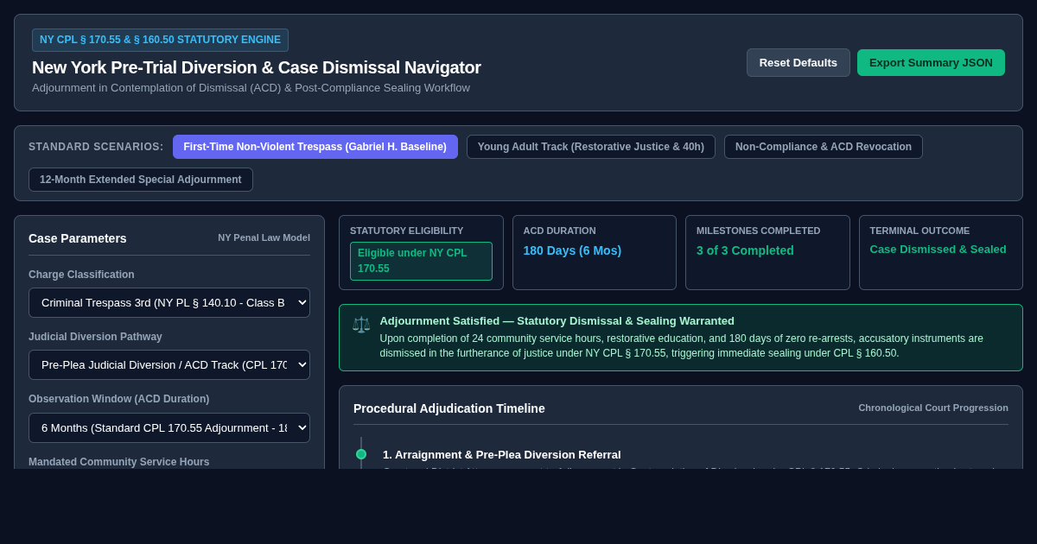Click the New York Pre-Trial Diversion title
This screenshot has height=544, width=1037.
[x=257, y=67]
